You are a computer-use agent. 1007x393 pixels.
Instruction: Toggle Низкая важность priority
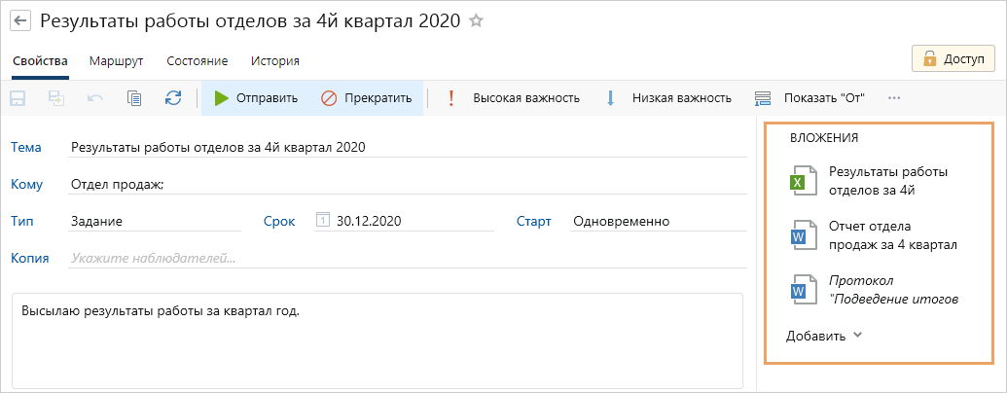668,97
